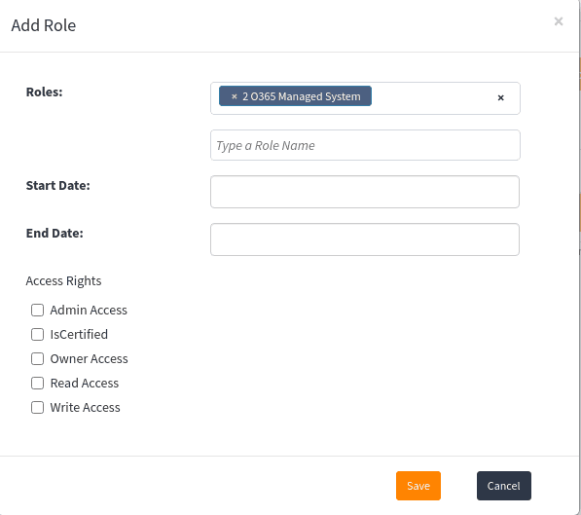Click the End Date label
This screenshot has width=581, height=515.
pyautogui.click(x=54, y=234)
